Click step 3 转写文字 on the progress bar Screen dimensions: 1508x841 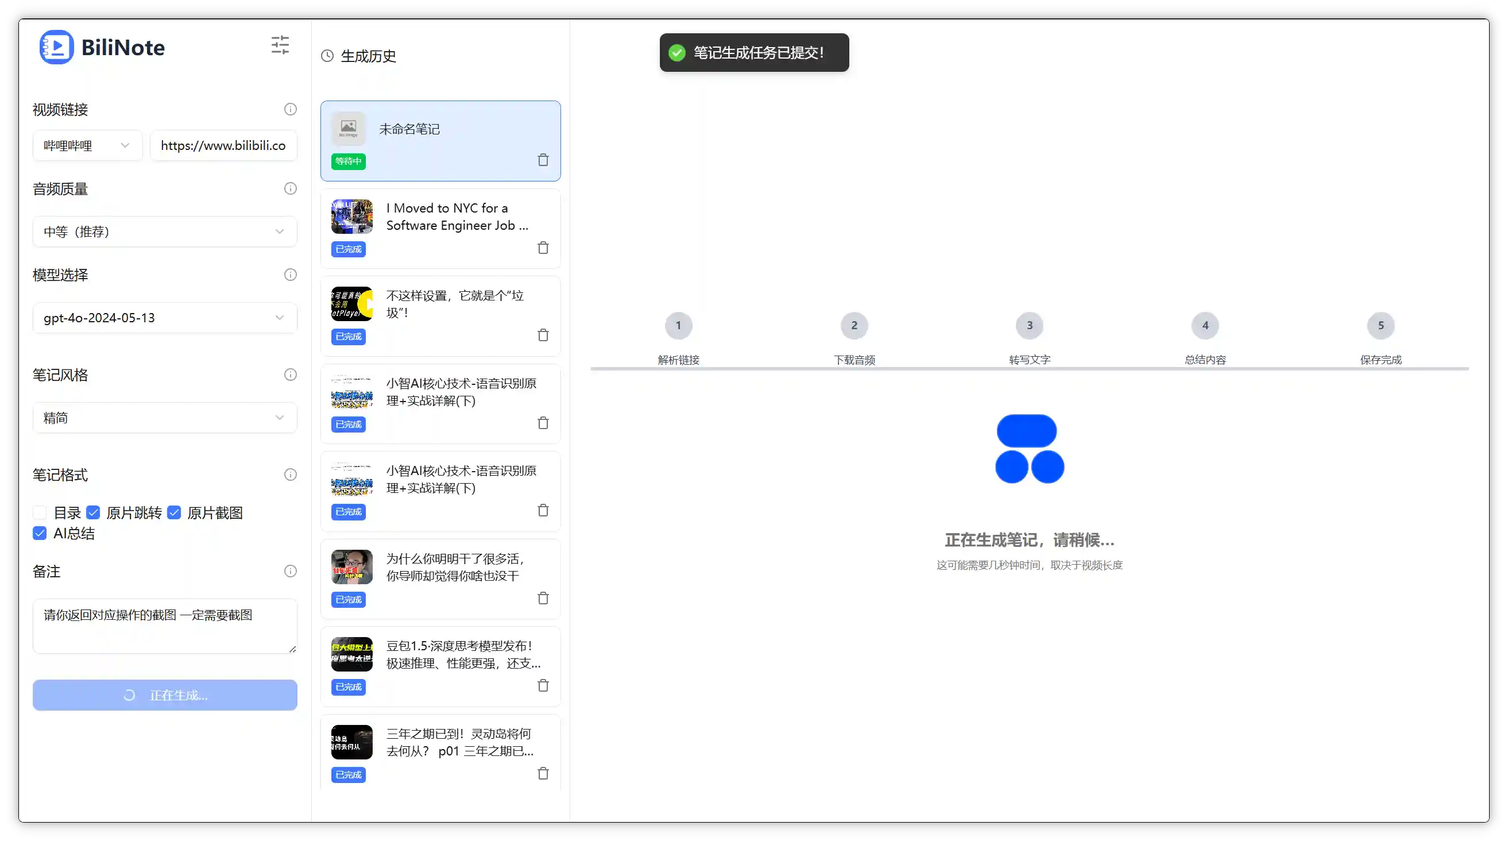[x=1029, y=326]
